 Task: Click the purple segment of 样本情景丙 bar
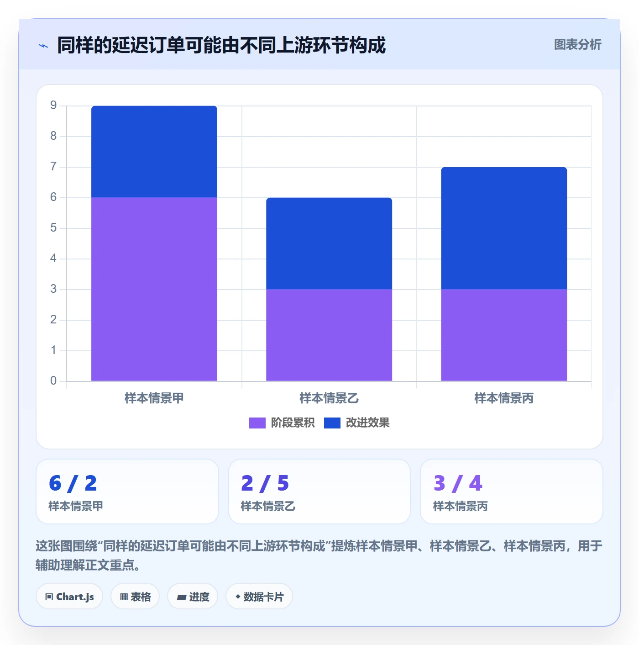tap(504, 335)
